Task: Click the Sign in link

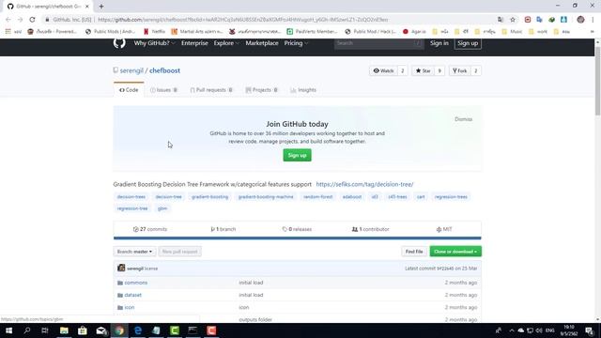Action: [x=439, y=43]
